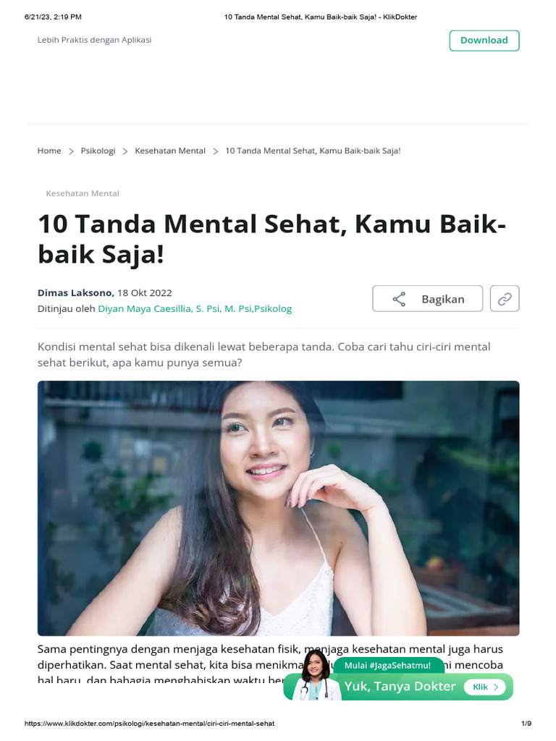Click the arrow icon on Klik pill
556x741 pixels.
(496, 687)
